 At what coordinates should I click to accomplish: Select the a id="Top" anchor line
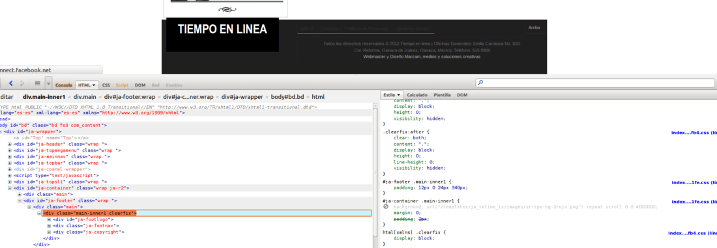(x=51, y=137)
